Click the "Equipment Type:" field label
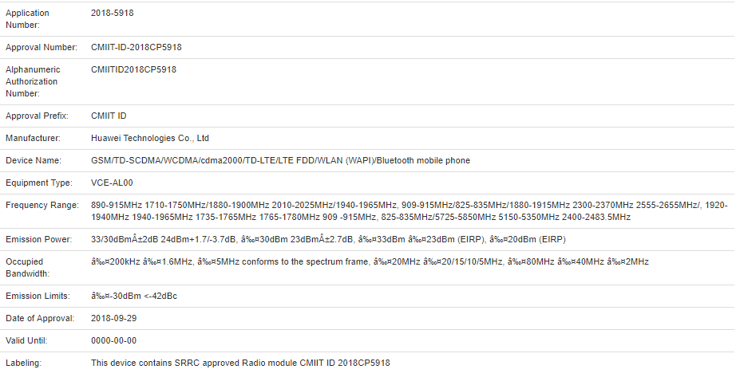This screenshot has height=385, width=736. [x=38, y=183]
